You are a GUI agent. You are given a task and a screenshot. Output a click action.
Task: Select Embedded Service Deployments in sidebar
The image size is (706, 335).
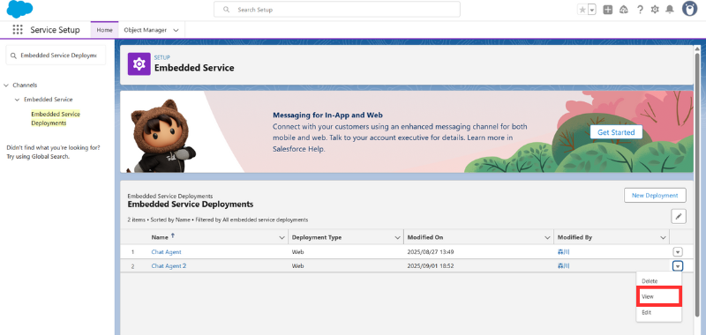pos(56,118)
